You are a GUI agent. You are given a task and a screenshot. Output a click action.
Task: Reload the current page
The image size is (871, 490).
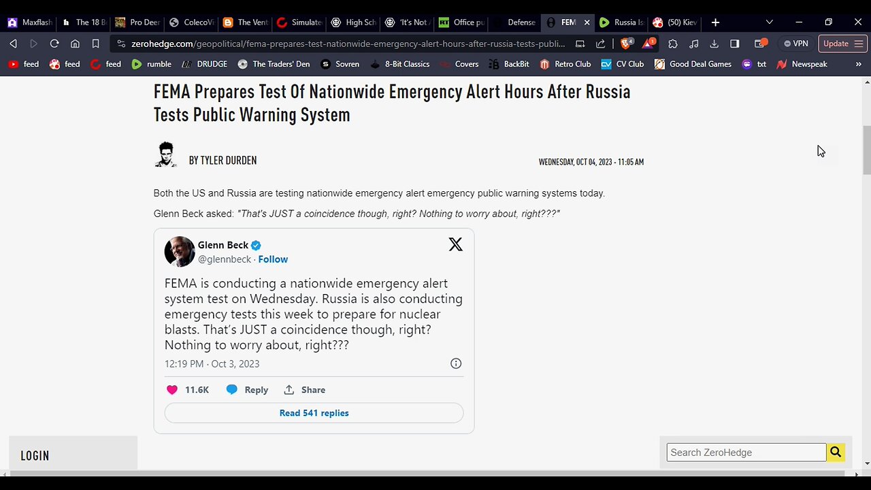[x=54, y=44]
